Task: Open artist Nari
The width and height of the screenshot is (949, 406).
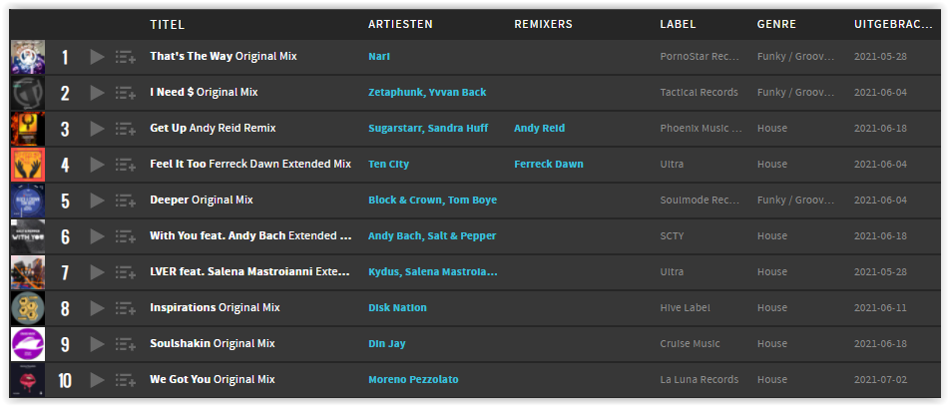Action: coord(379,56)
